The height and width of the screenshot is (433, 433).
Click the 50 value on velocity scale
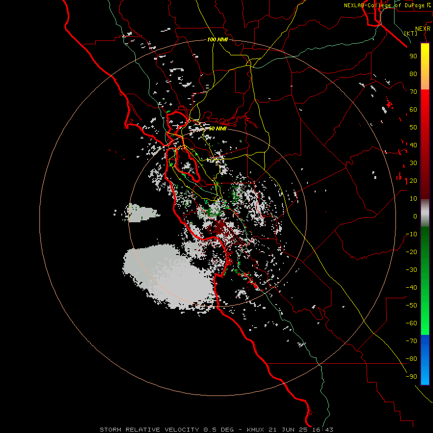(x=413, y=127)
